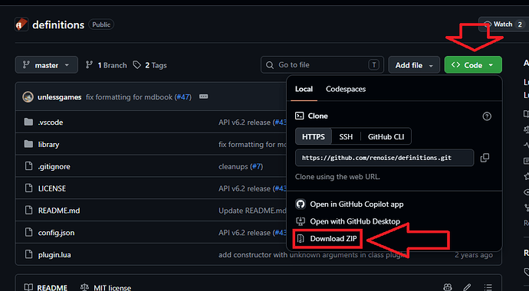Click the search magnifier in Go to file
Image resolution: width=529 pixels, height=291 pixels.
point(270,65)
